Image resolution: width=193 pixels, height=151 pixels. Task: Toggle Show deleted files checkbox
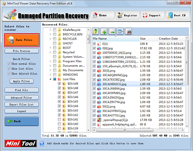pos(9,73)
